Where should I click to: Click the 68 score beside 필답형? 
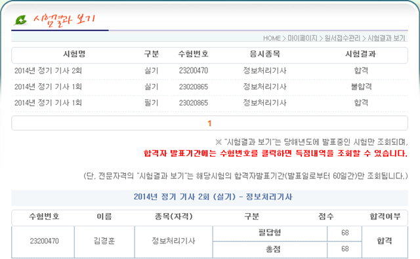(x=345, y=233)
